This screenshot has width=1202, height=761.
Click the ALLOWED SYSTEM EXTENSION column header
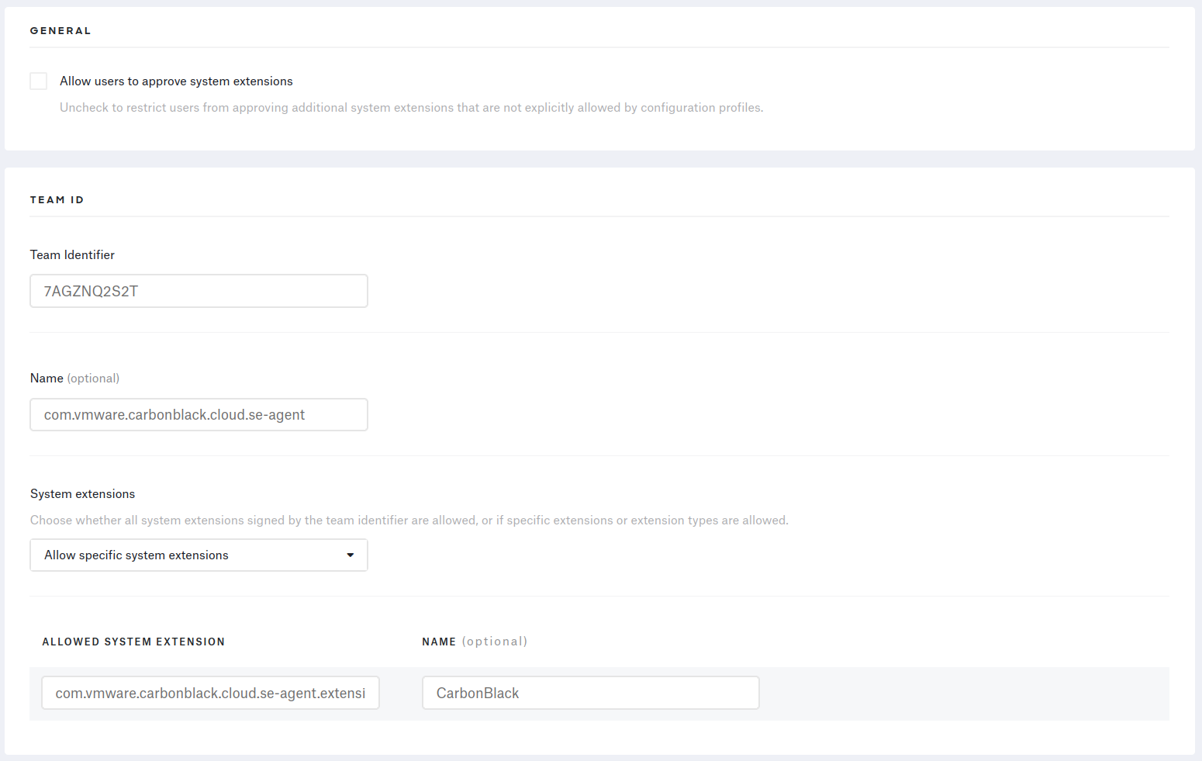[x=133, y=642]
